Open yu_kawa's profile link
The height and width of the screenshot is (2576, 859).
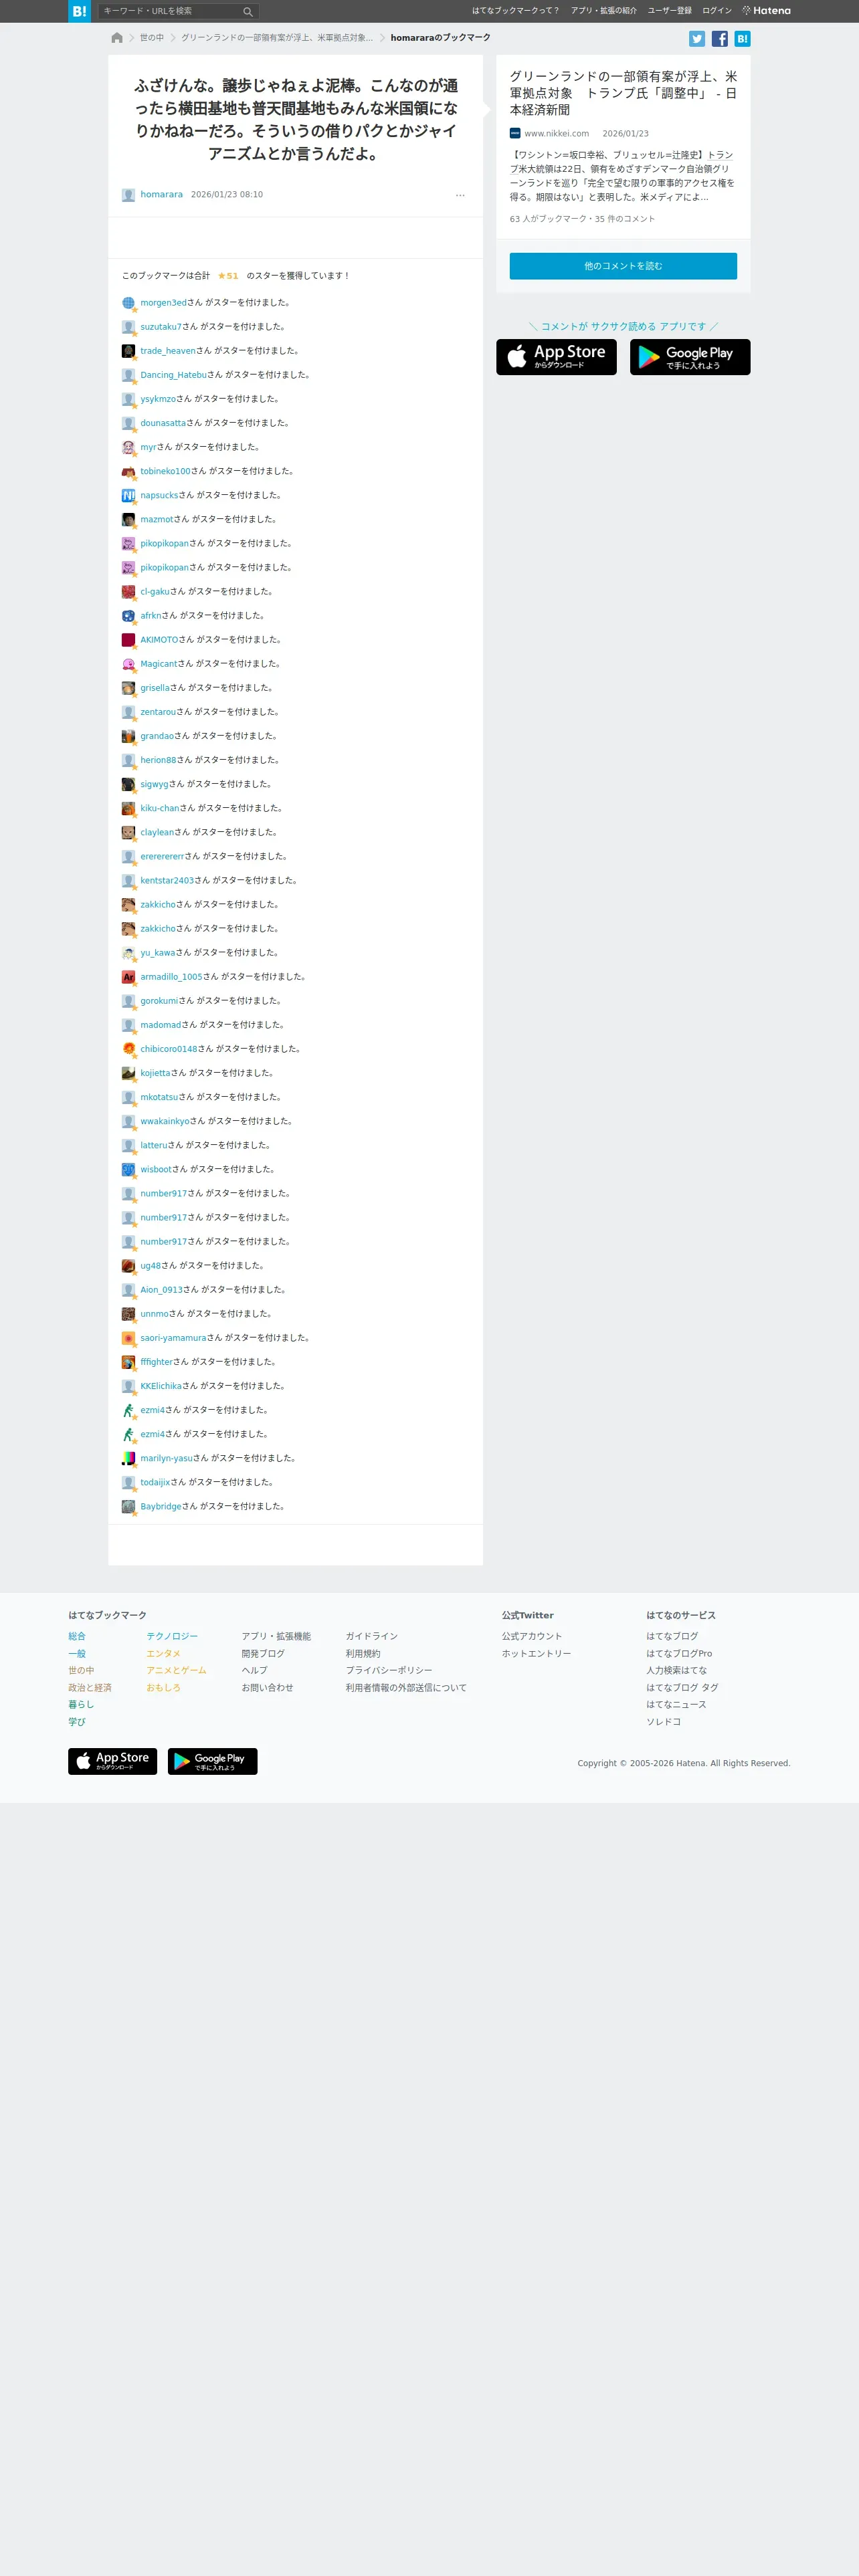(x=158, y=953)
